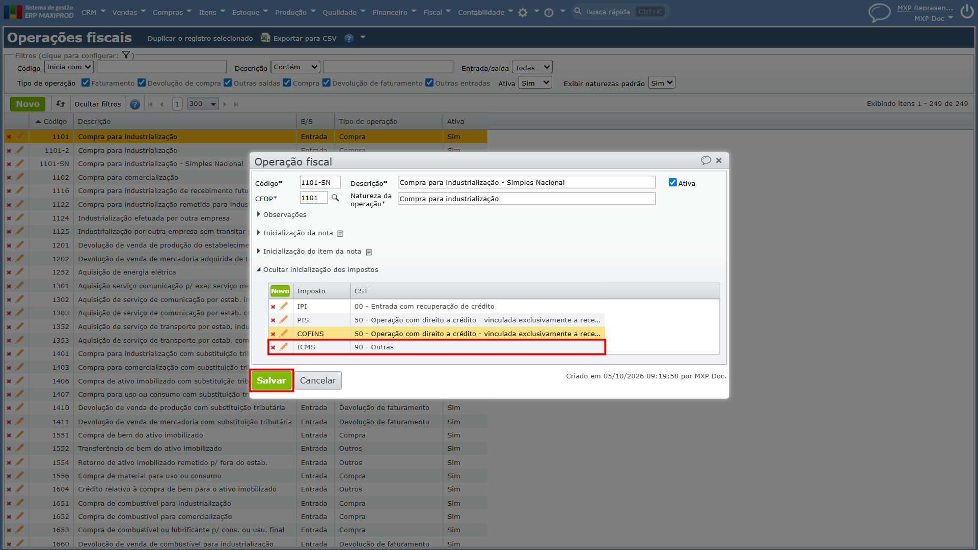Toggle the Outras entradas checkbox
This screenshot has height=550, width=978.
coord(429,82)
